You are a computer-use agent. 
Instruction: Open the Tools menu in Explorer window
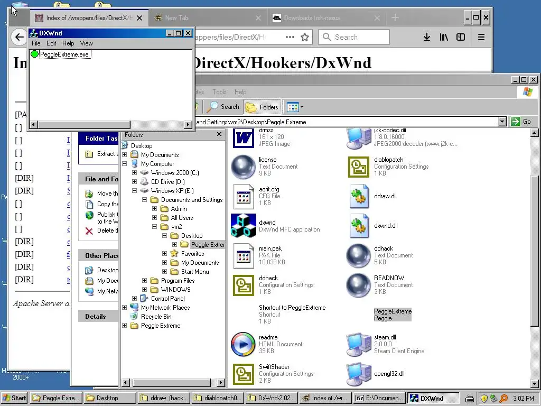pyautogui.click(x=219, y=92)
